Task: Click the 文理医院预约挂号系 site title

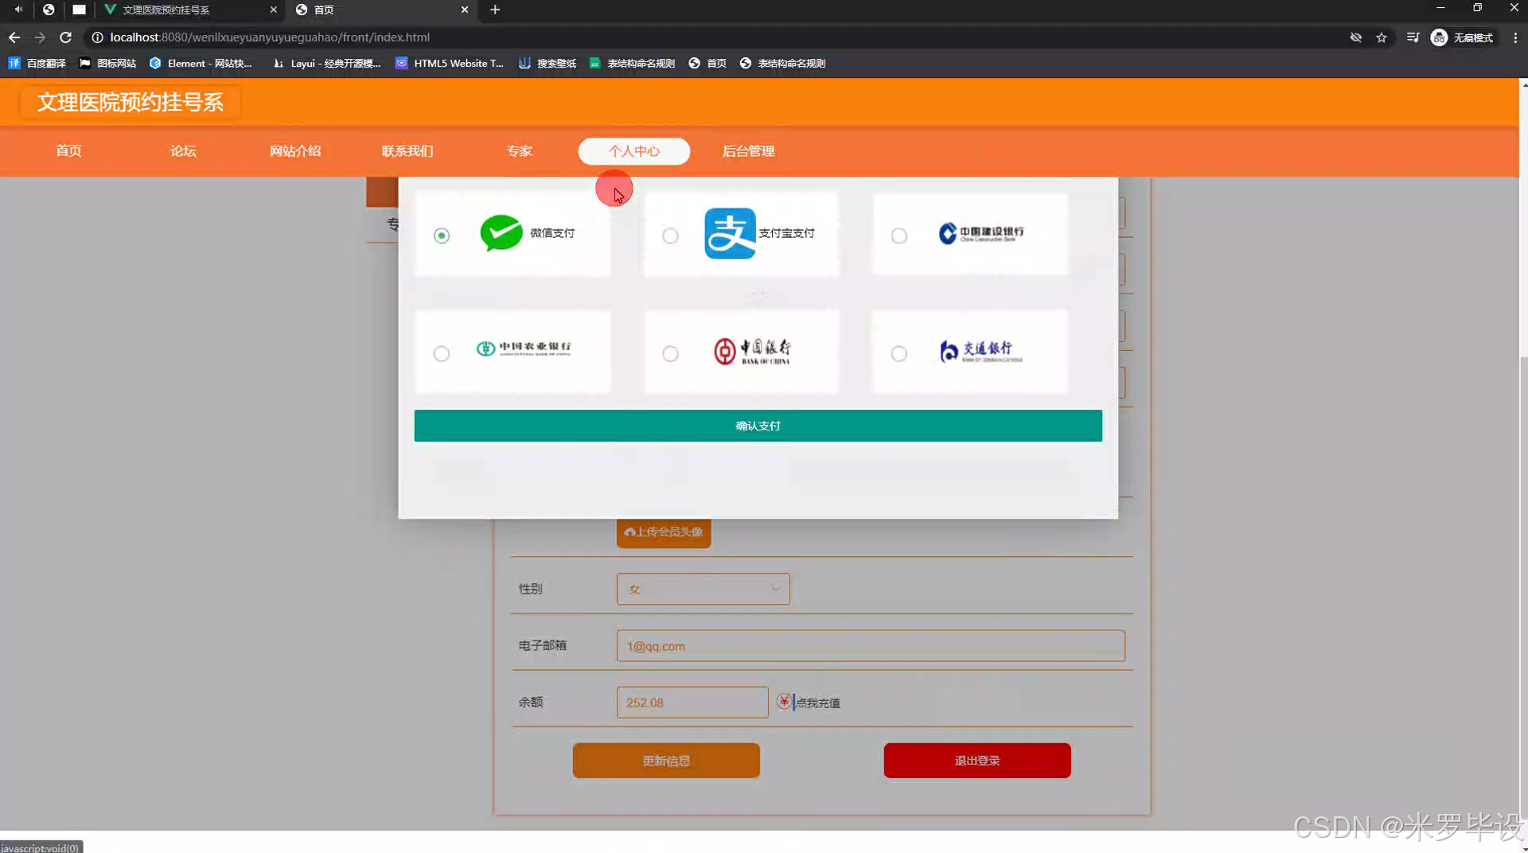Action: 130,102
